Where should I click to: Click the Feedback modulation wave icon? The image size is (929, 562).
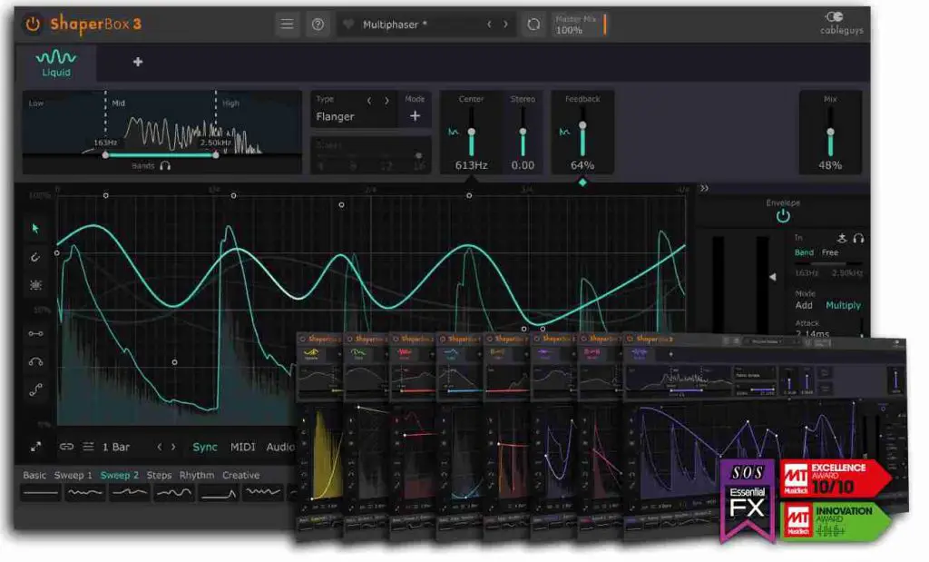(564, 132)
